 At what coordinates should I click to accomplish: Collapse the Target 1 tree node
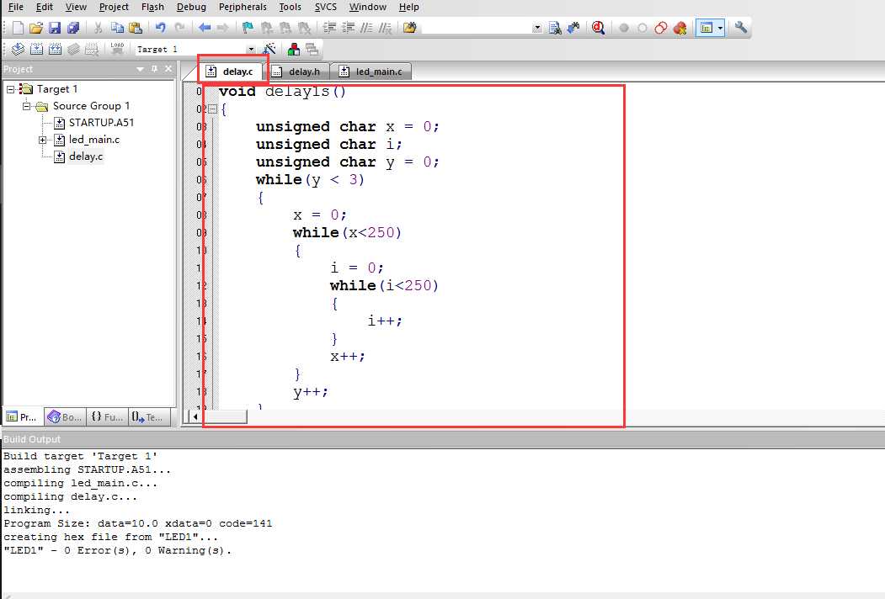[10, 89]
